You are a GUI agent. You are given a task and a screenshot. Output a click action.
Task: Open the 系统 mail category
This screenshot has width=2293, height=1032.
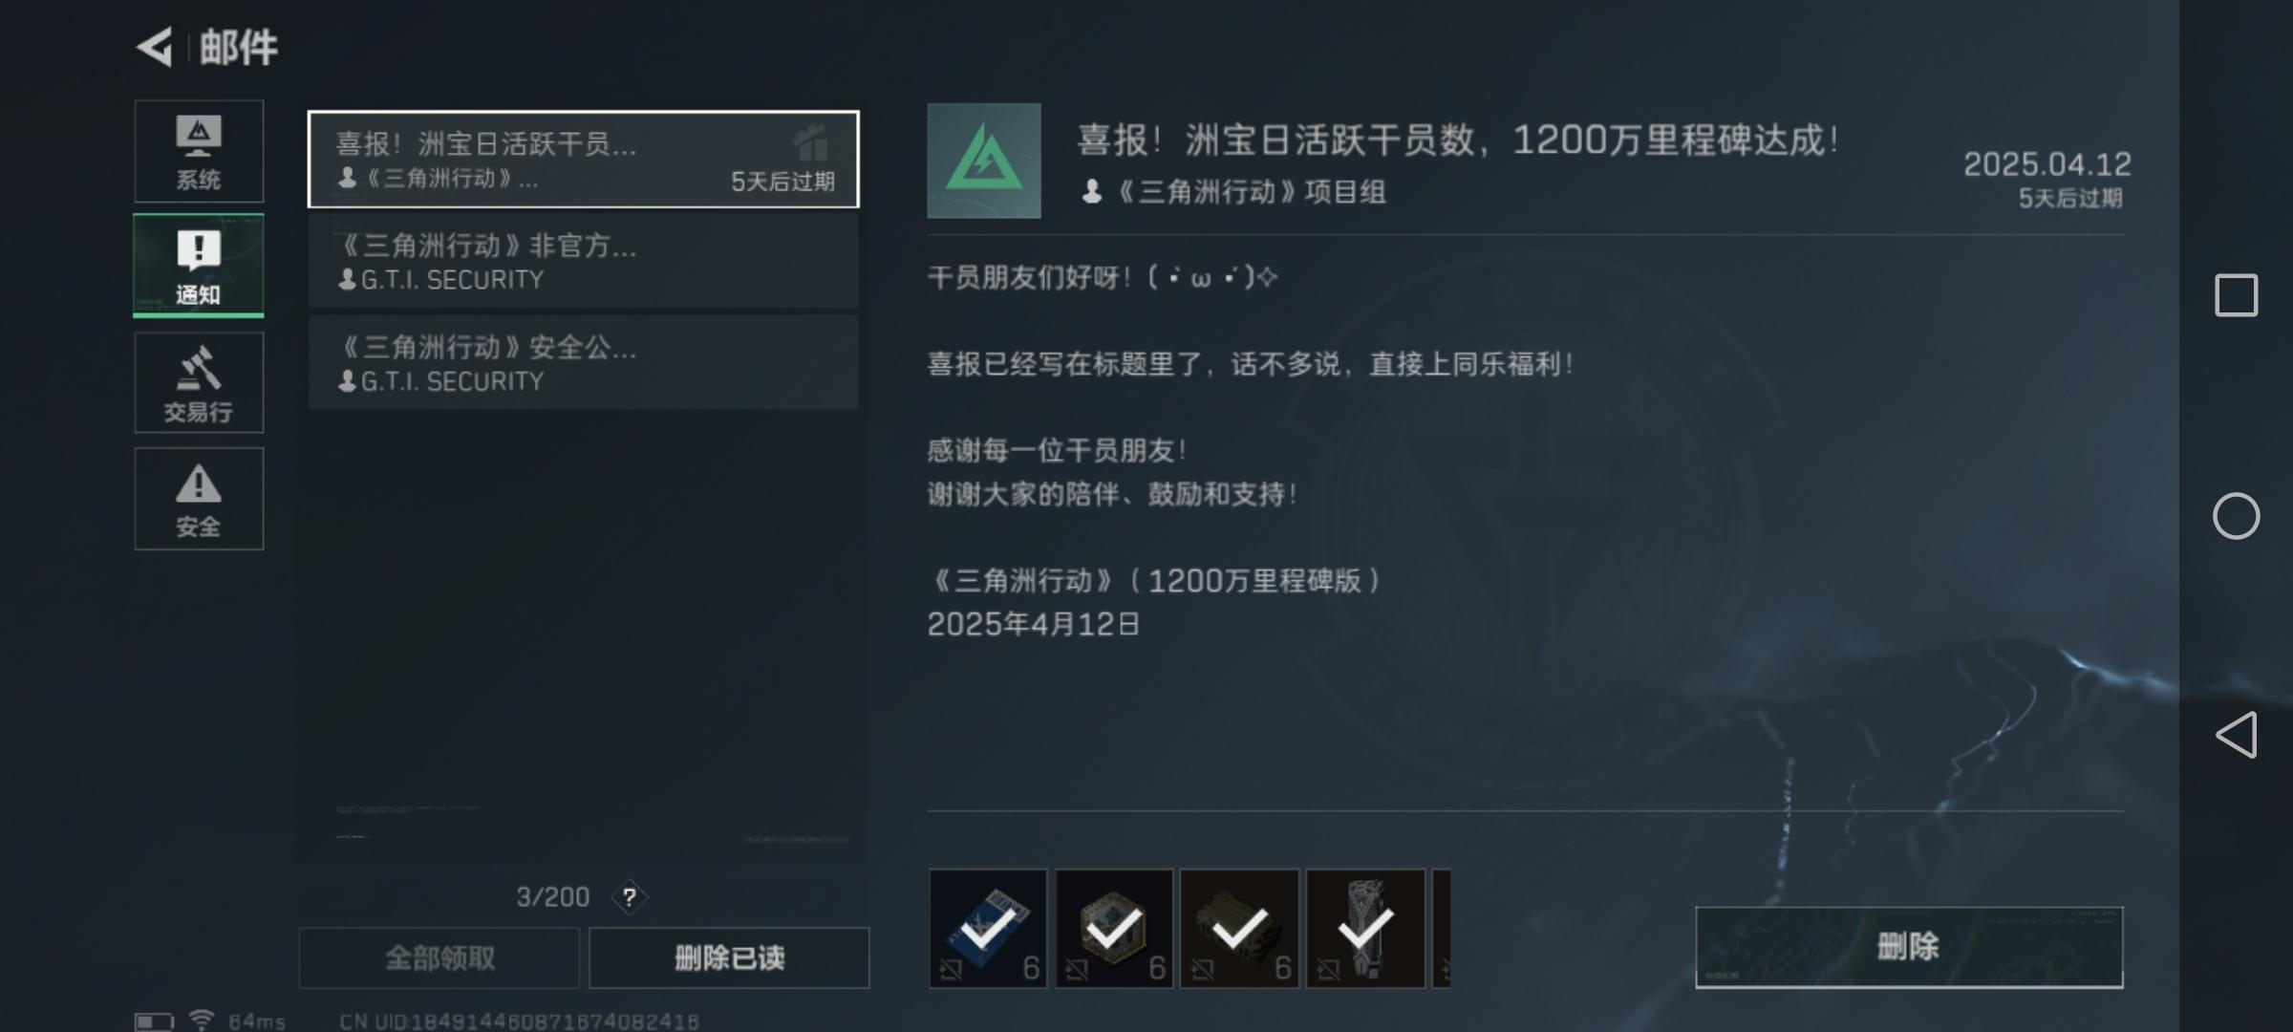[x=199, y=151]
